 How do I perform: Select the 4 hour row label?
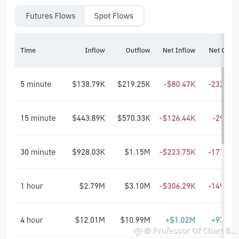click(x=32, y=220)
